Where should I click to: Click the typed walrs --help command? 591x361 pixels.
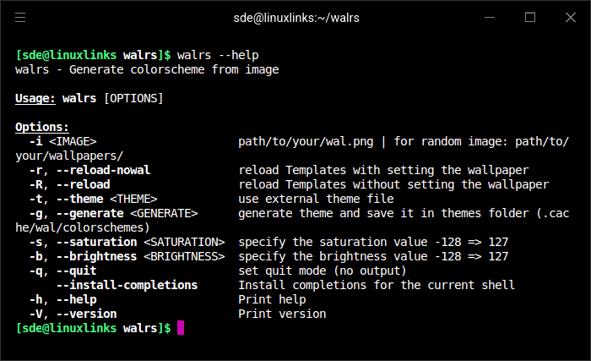click(218, 55)
